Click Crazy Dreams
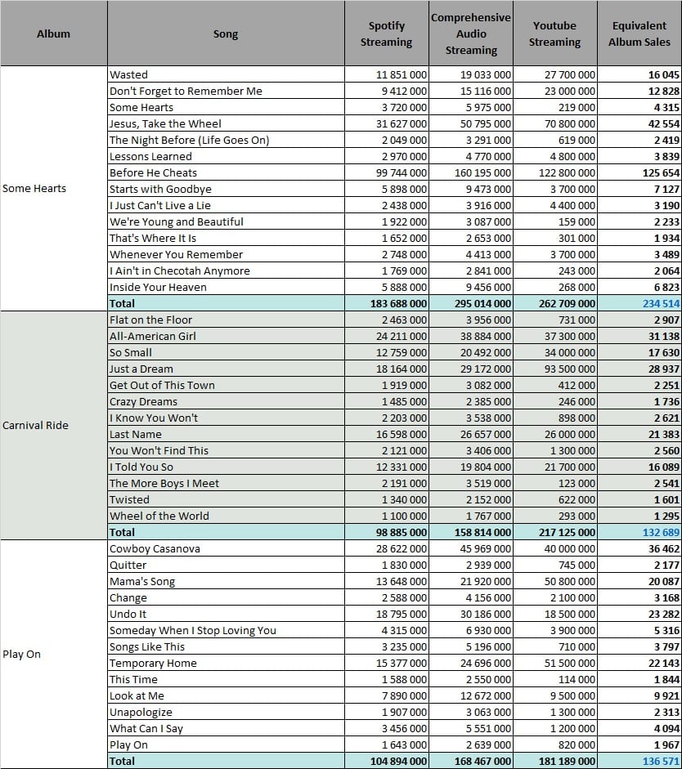This screenshot has height=769, width=682. pyautogui.click(x=226, y=401)
